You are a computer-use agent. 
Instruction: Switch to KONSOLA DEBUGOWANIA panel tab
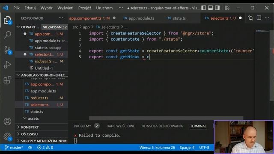coord(163,126)
